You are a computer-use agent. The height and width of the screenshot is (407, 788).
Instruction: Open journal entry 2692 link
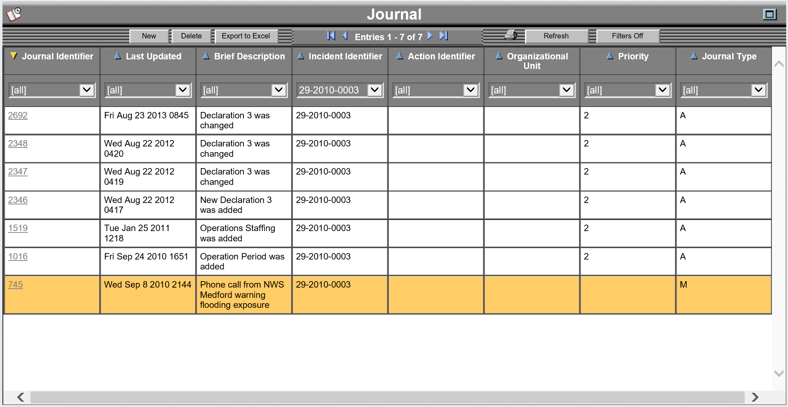(18, 116)
